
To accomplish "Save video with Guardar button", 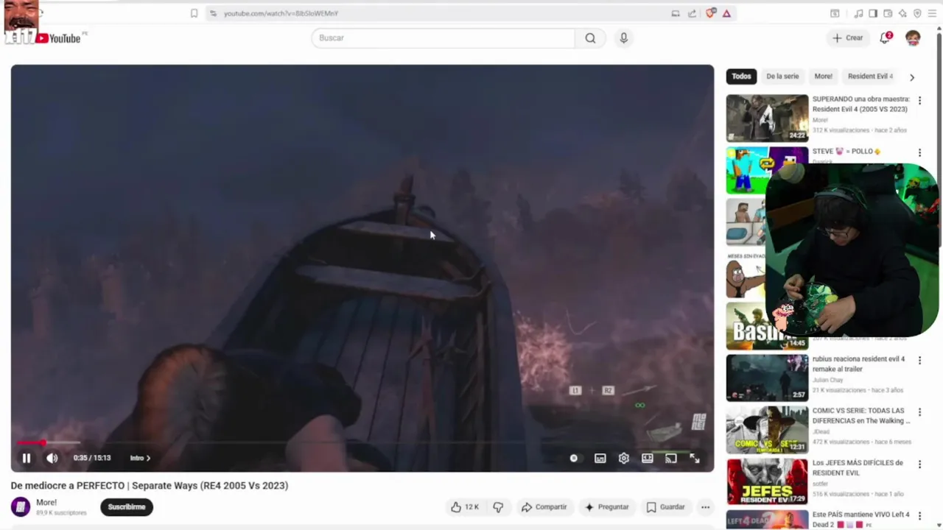I will (665, 506).
